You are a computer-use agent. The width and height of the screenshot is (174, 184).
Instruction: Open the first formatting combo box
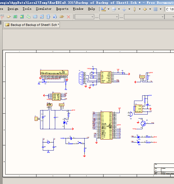(84, 17)
